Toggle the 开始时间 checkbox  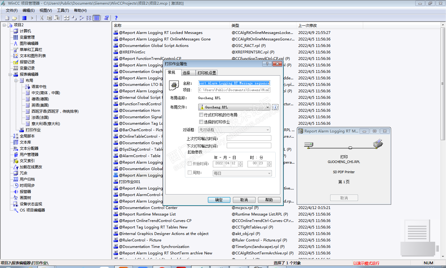pyautogui.click(x=190, y=164)
